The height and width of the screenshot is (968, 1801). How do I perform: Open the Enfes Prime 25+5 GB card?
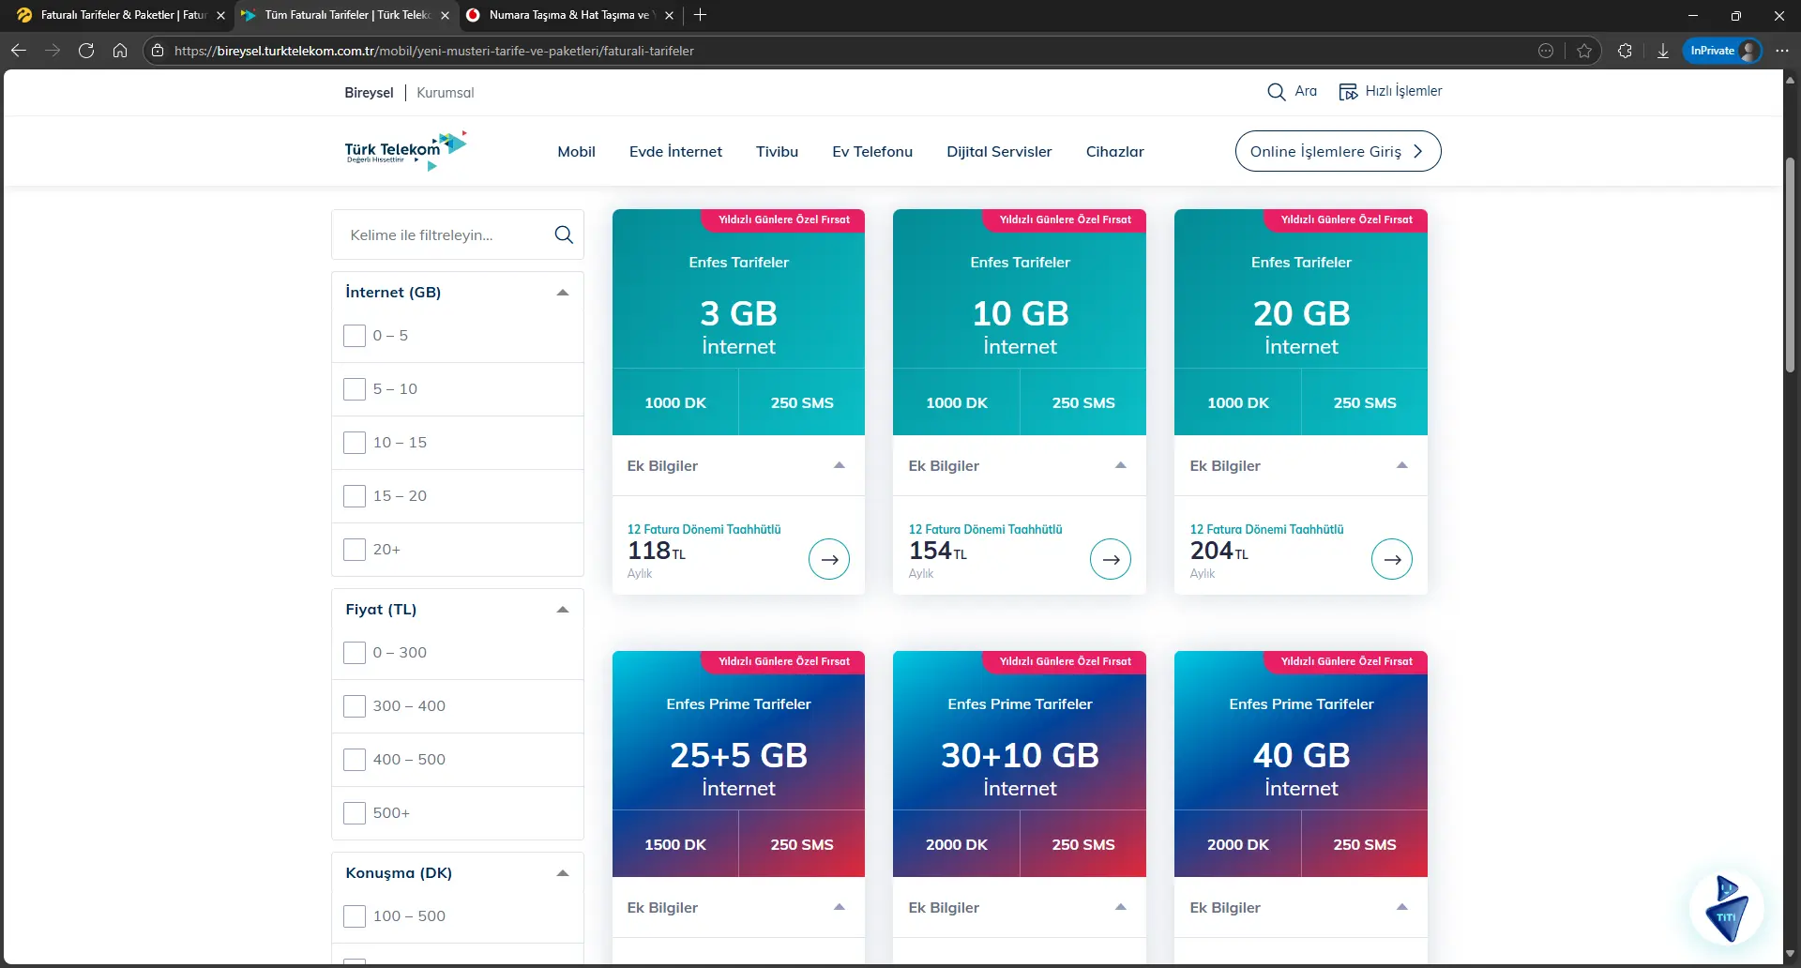pos(738,764)
